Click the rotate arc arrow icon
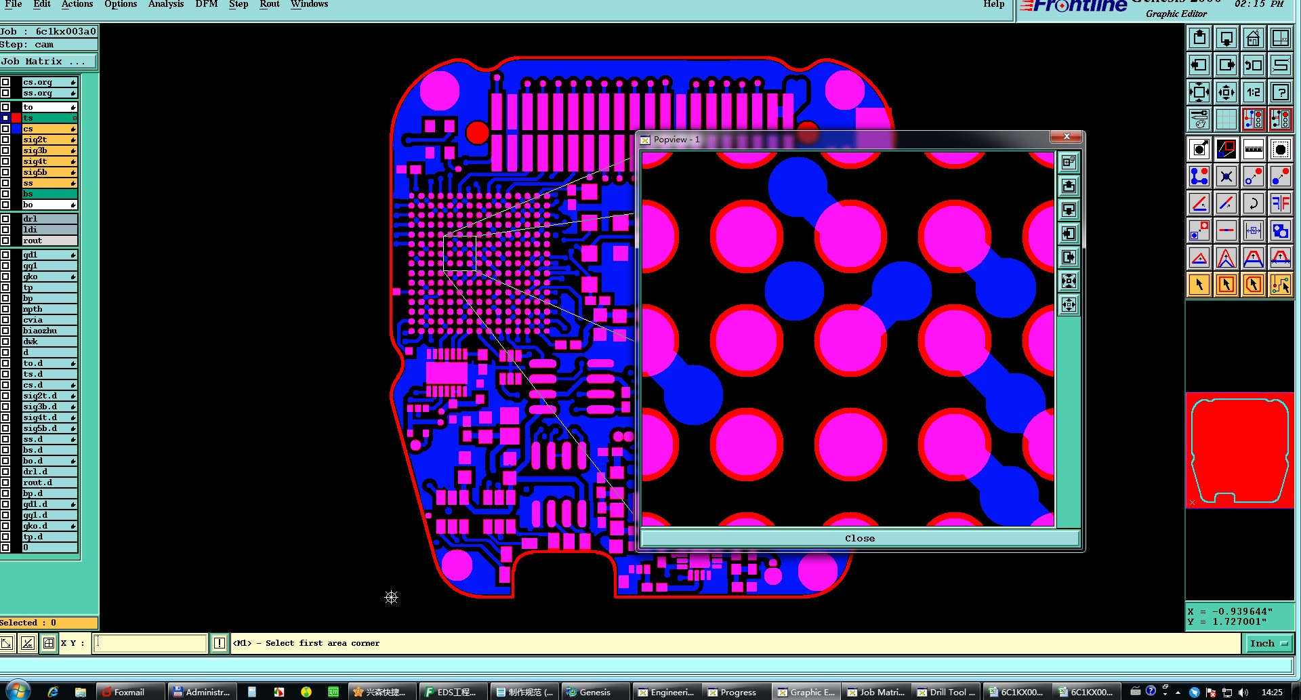This screenshot has width=1301, height=700. [1254, 203]
